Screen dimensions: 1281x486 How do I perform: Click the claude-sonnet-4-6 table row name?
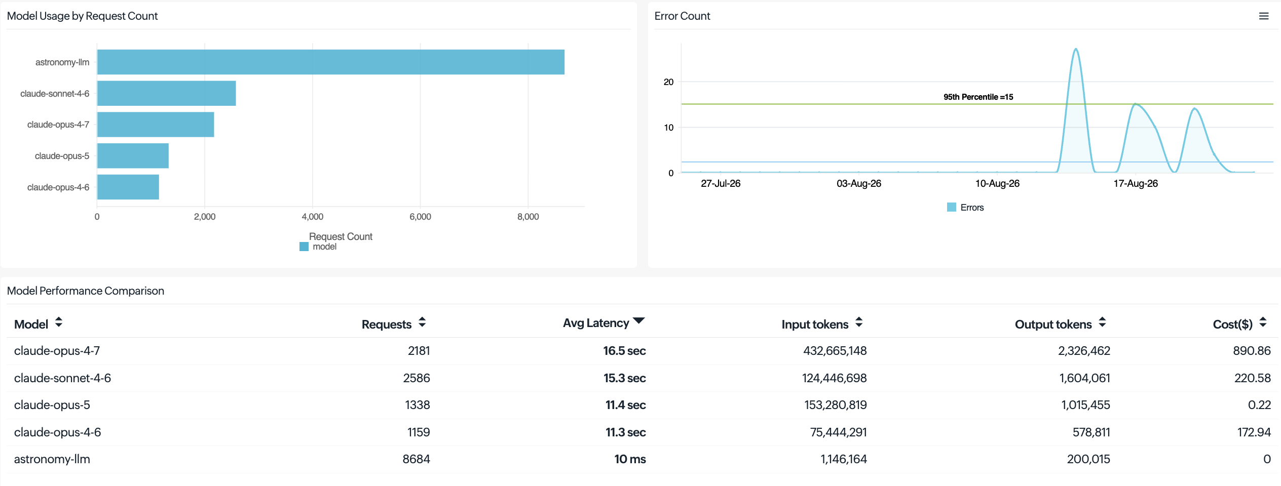point(62,378)
